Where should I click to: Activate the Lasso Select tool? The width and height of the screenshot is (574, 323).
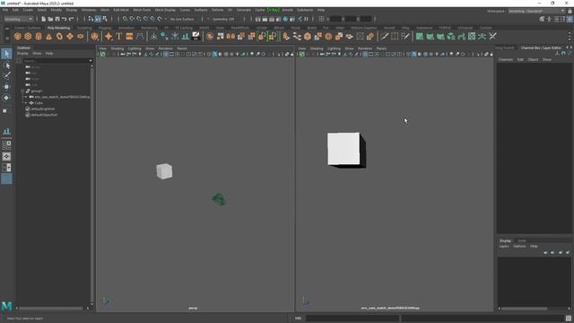coord(6,65)
